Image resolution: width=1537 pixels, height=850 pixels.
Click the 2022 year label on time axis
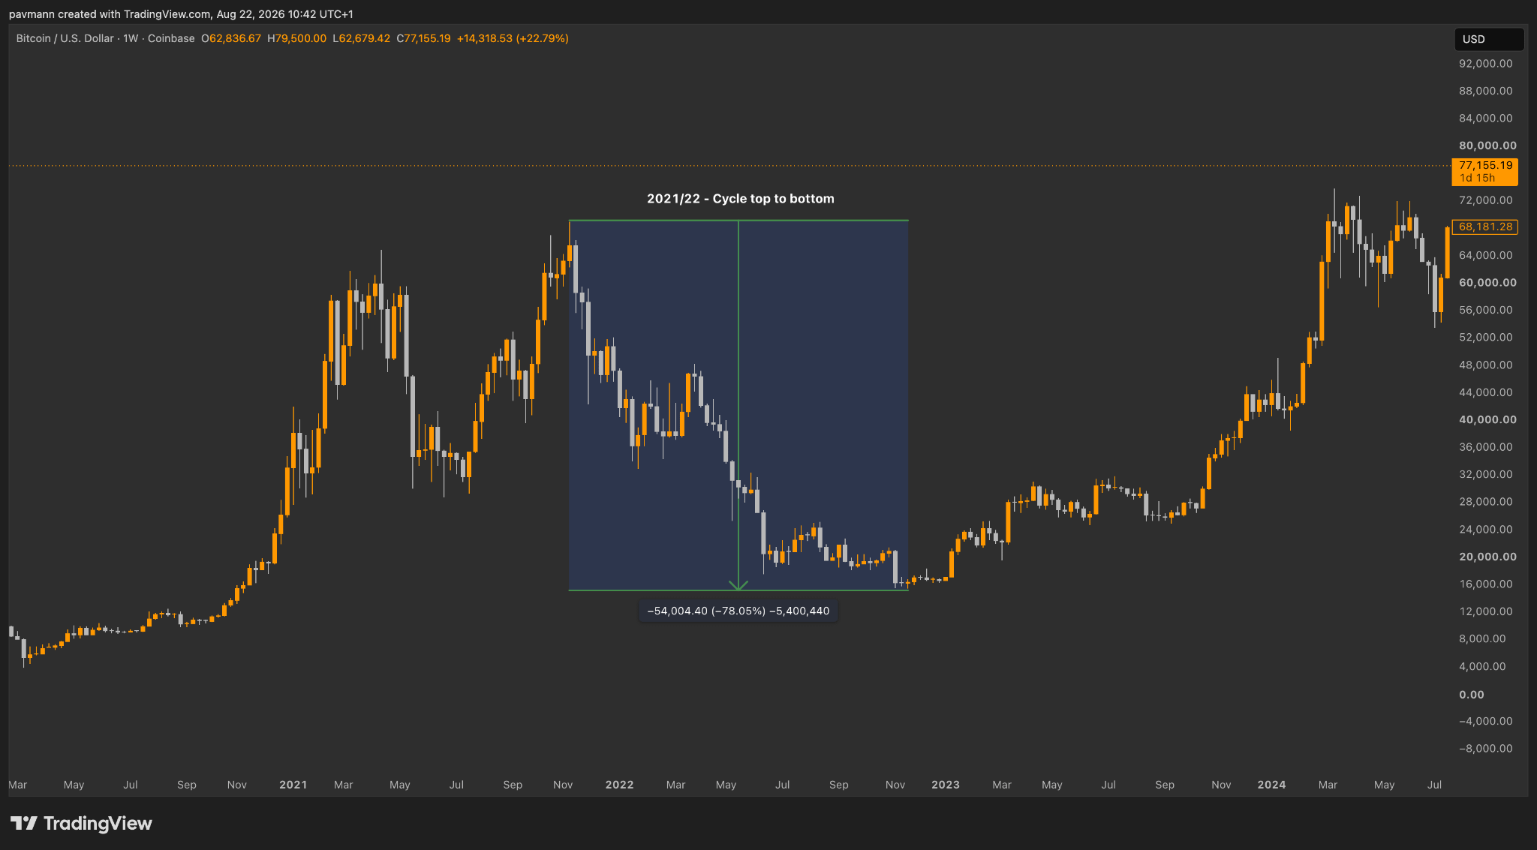(619, 785)
